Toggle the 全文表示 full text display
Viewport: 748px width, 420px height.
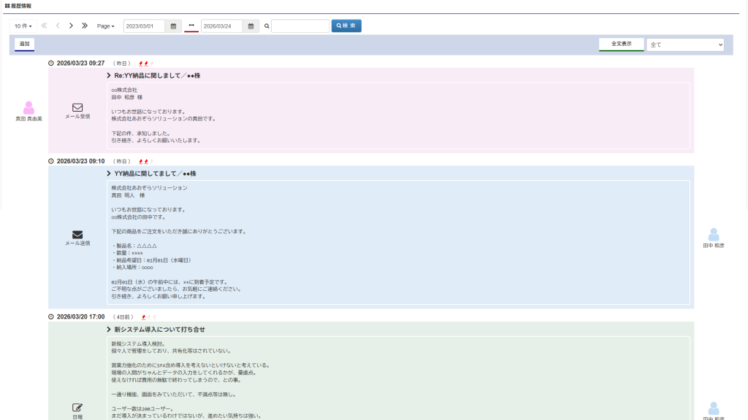point(621,44)
